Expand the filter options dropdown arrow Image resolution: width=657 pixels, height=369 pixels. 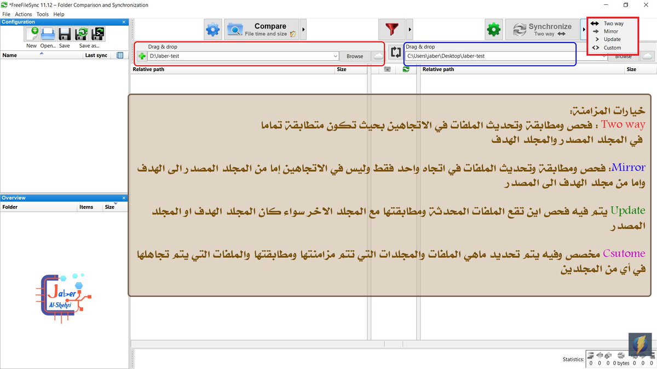click(x=410, y=30)
